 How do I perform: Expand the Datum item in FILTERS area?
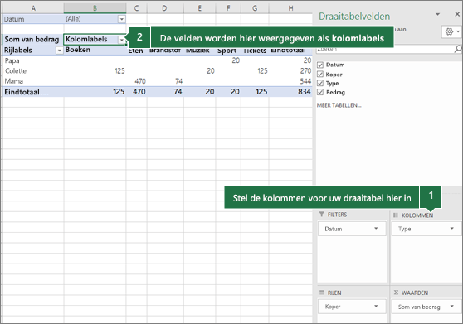pos(376,229)
